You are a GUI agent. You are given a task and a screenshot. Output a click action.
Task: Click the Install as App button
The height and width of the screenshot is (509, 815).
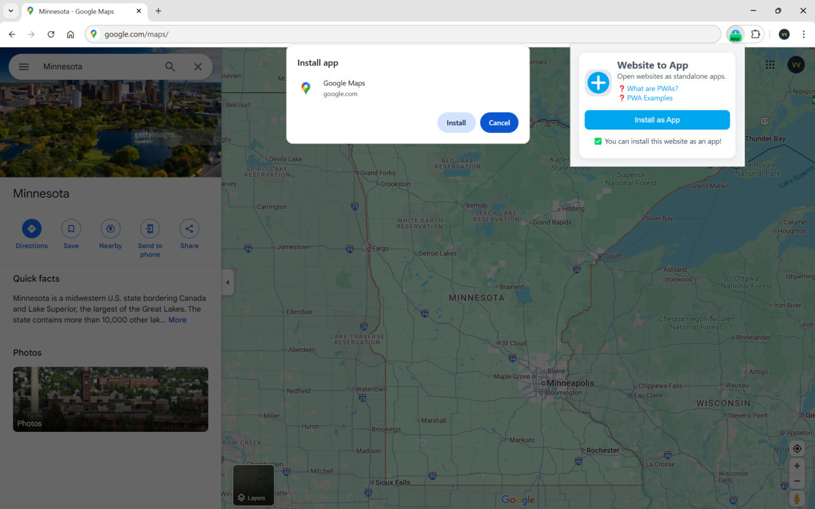[x=657, y=120]
